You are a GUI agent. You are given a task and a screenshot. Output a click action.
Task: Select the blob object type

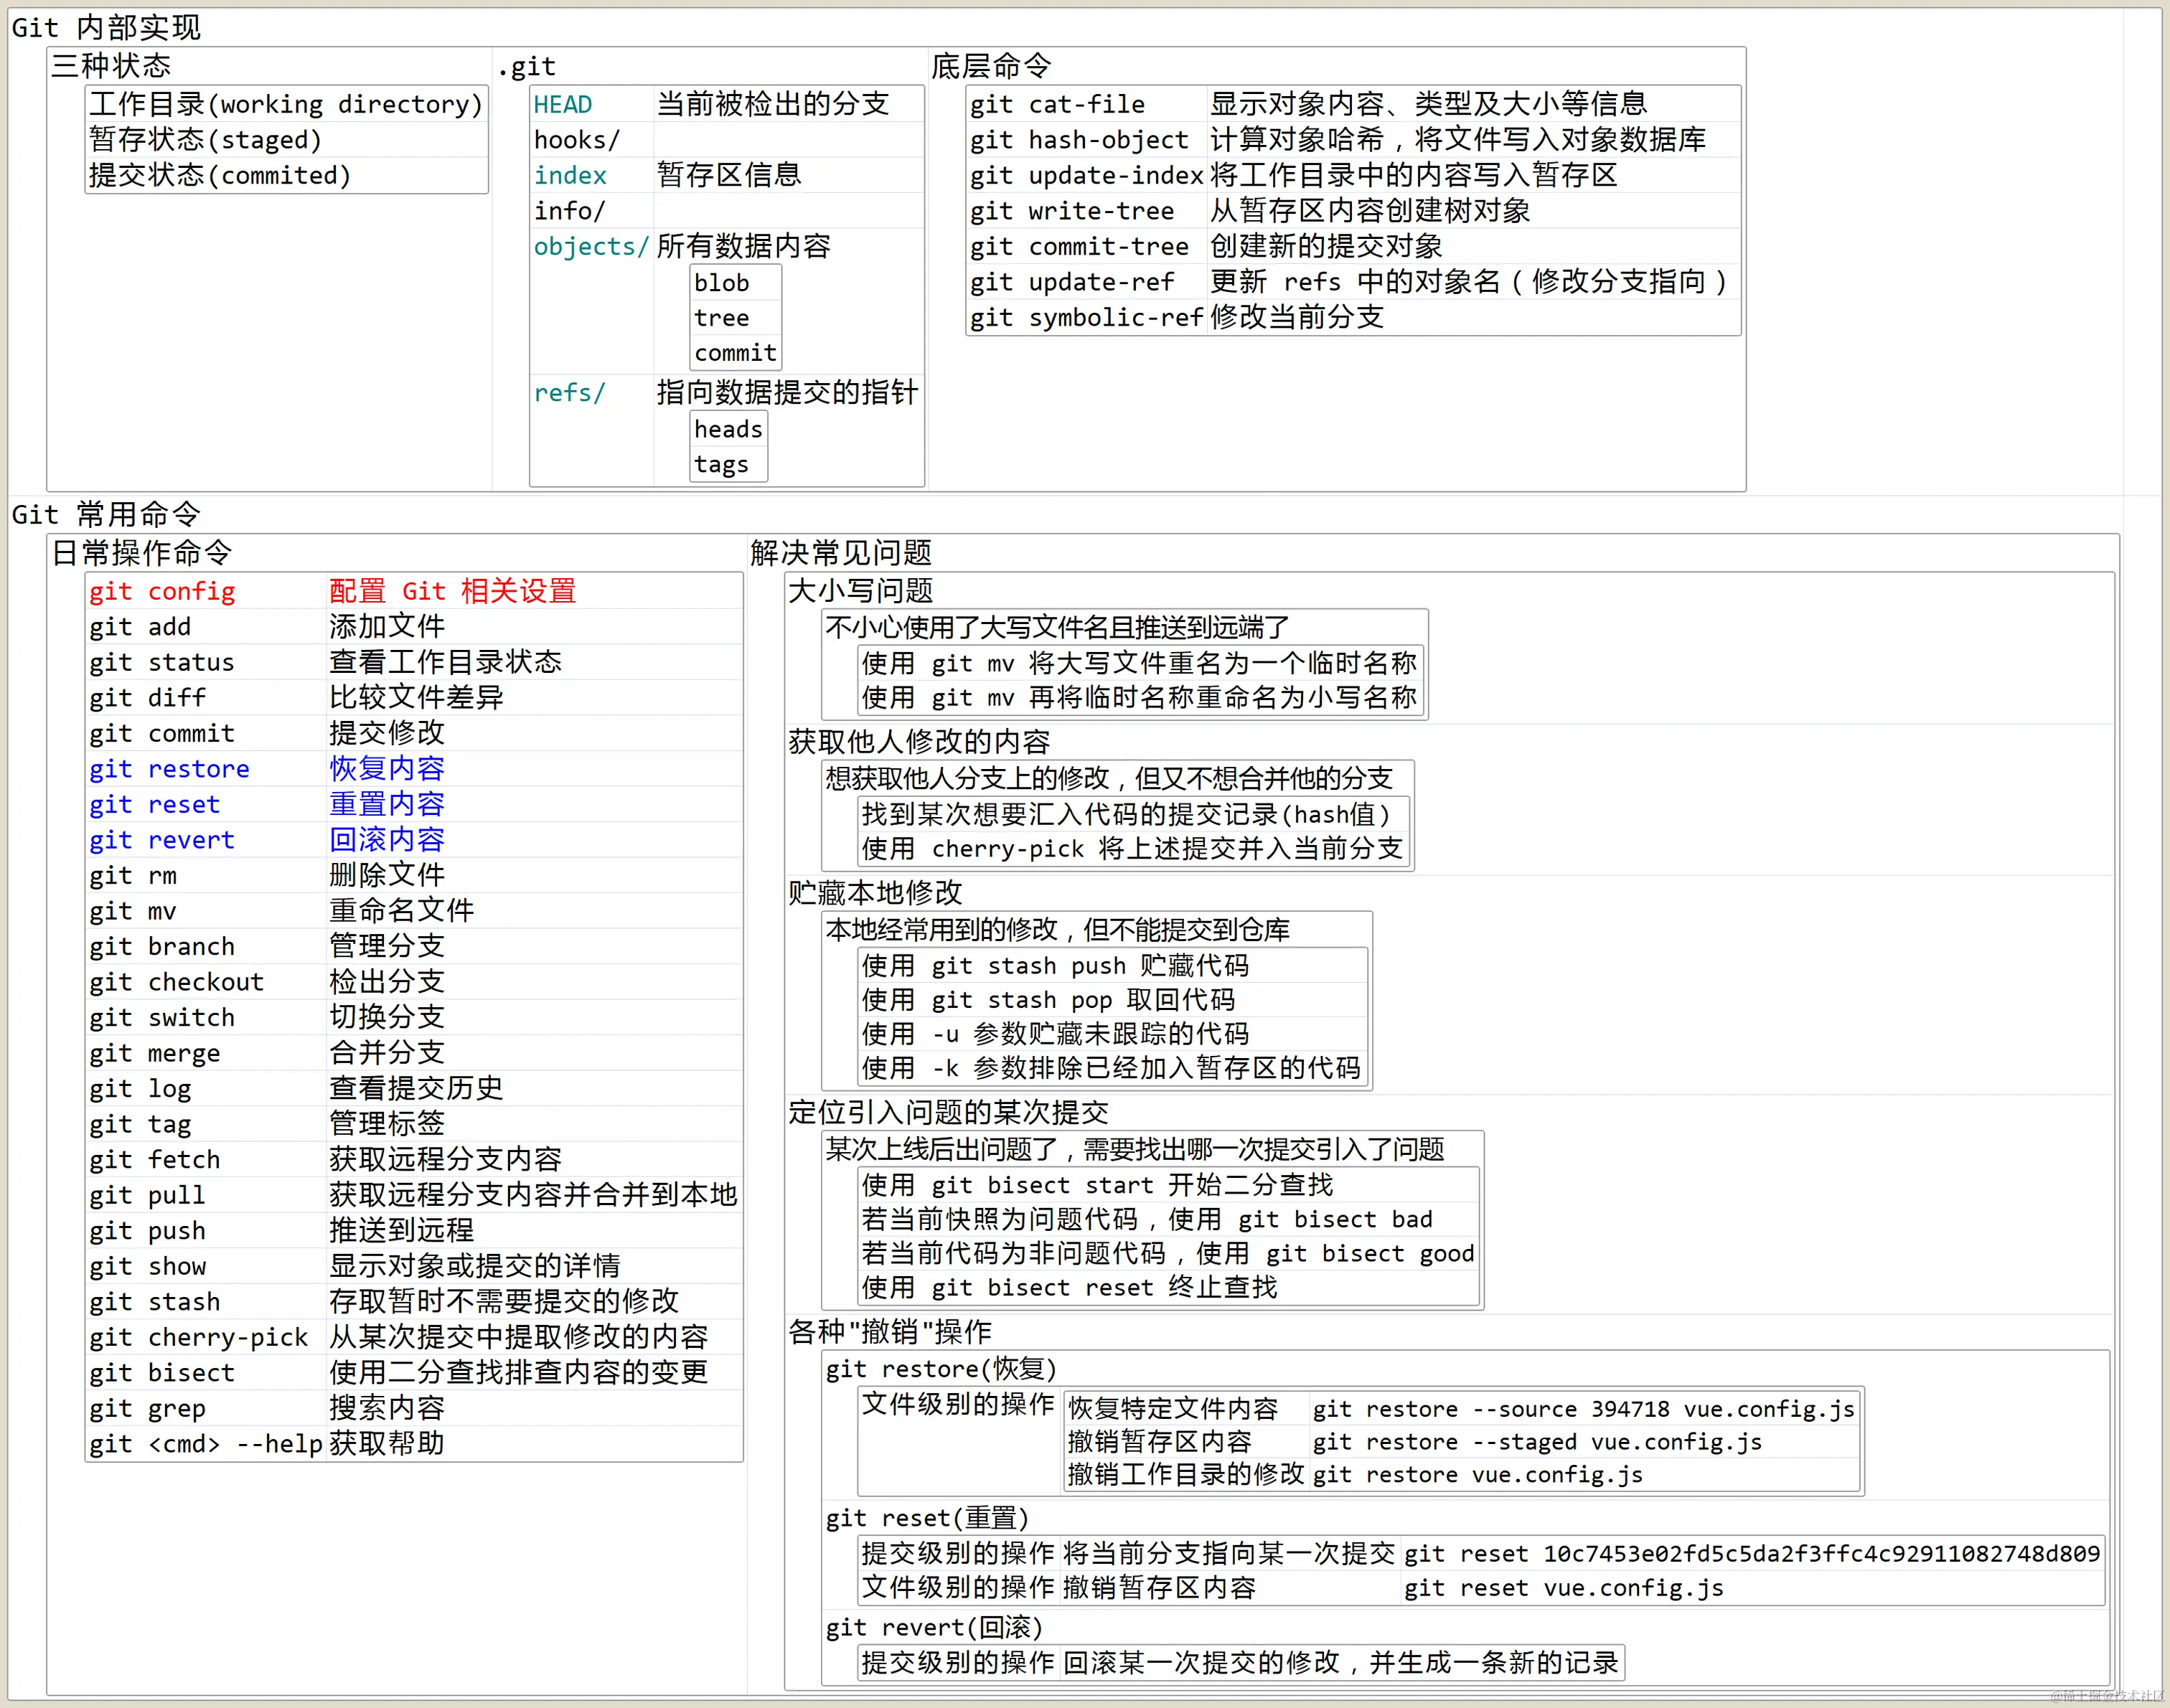723,282
